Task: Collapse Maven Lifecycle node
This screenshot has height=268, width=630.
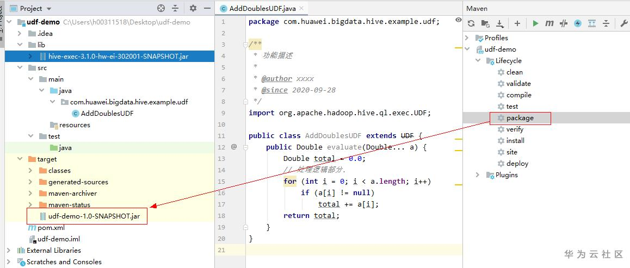Action: click(477, 60)
